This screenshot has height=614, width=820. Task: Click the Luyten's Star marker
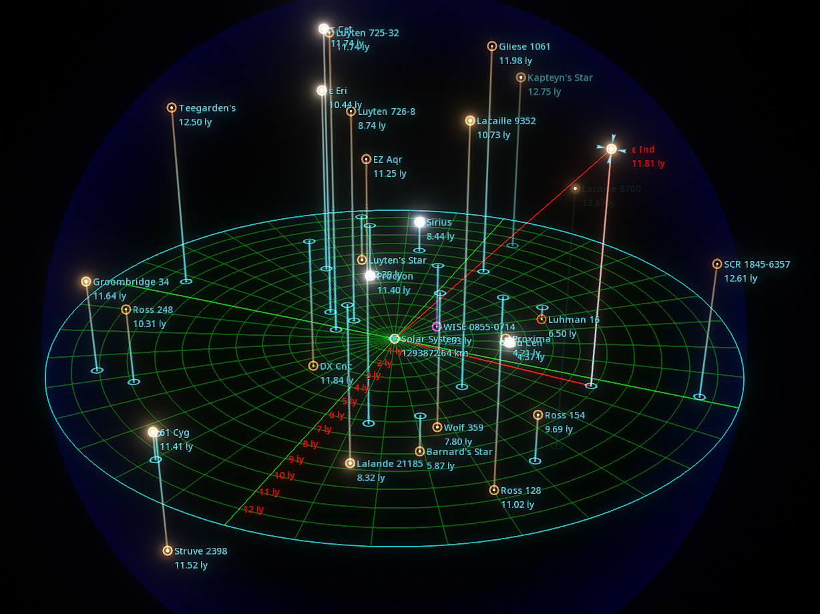click(362, 260)
